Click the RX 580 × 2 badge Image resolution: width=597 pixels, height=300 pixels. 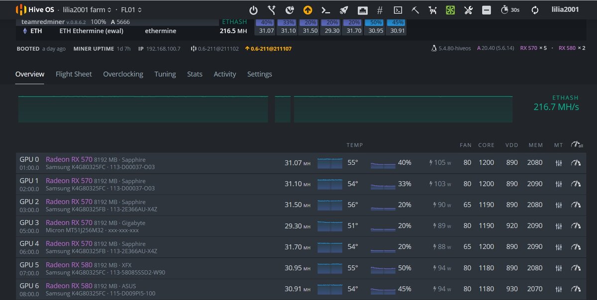[x=572, y=48]
